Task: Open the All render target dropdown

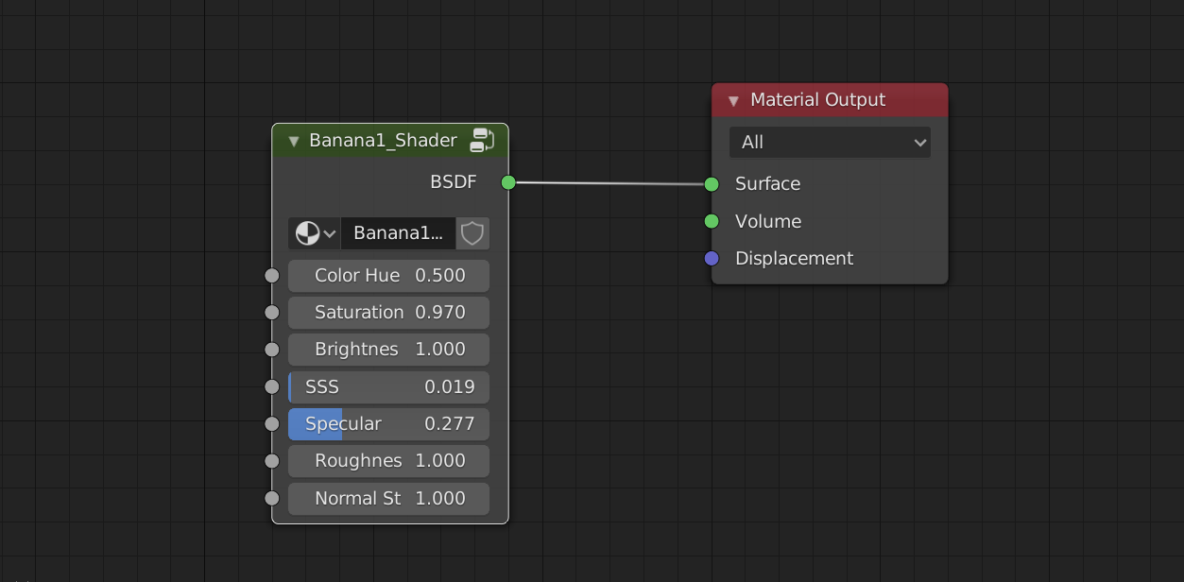Action: point(829,142)
